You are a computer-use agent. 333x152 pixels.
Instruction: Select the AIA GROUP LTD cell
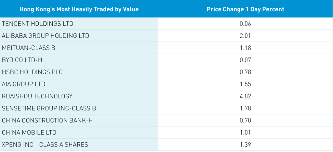click(23, 84)
